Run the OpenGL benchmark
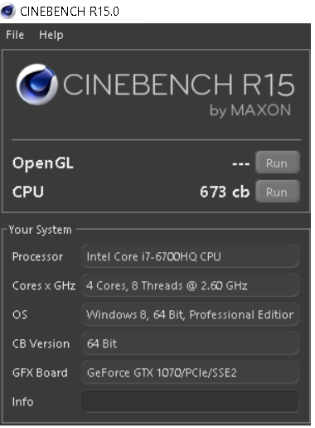Screen dimensions: 315x428 pyautogui.click(x=278, y=163)
